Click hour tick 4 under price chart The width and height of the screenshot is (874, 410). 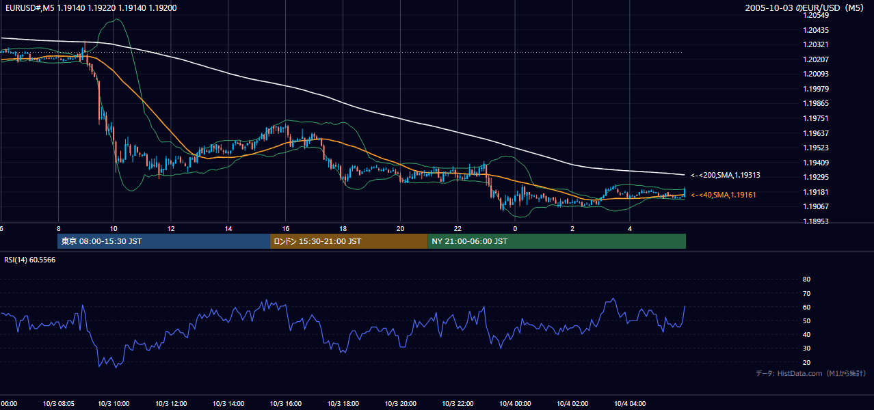pos(630,228)
